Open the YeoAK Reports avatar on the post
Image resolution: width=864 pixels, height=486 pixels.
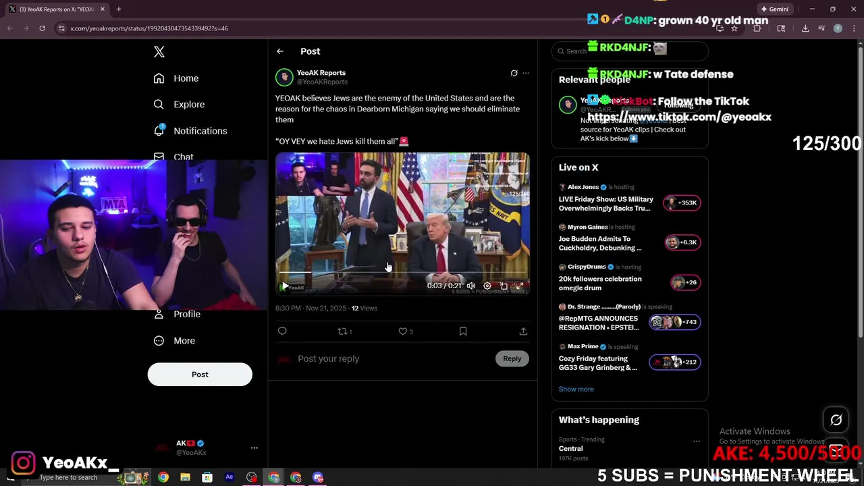[284, 77]
